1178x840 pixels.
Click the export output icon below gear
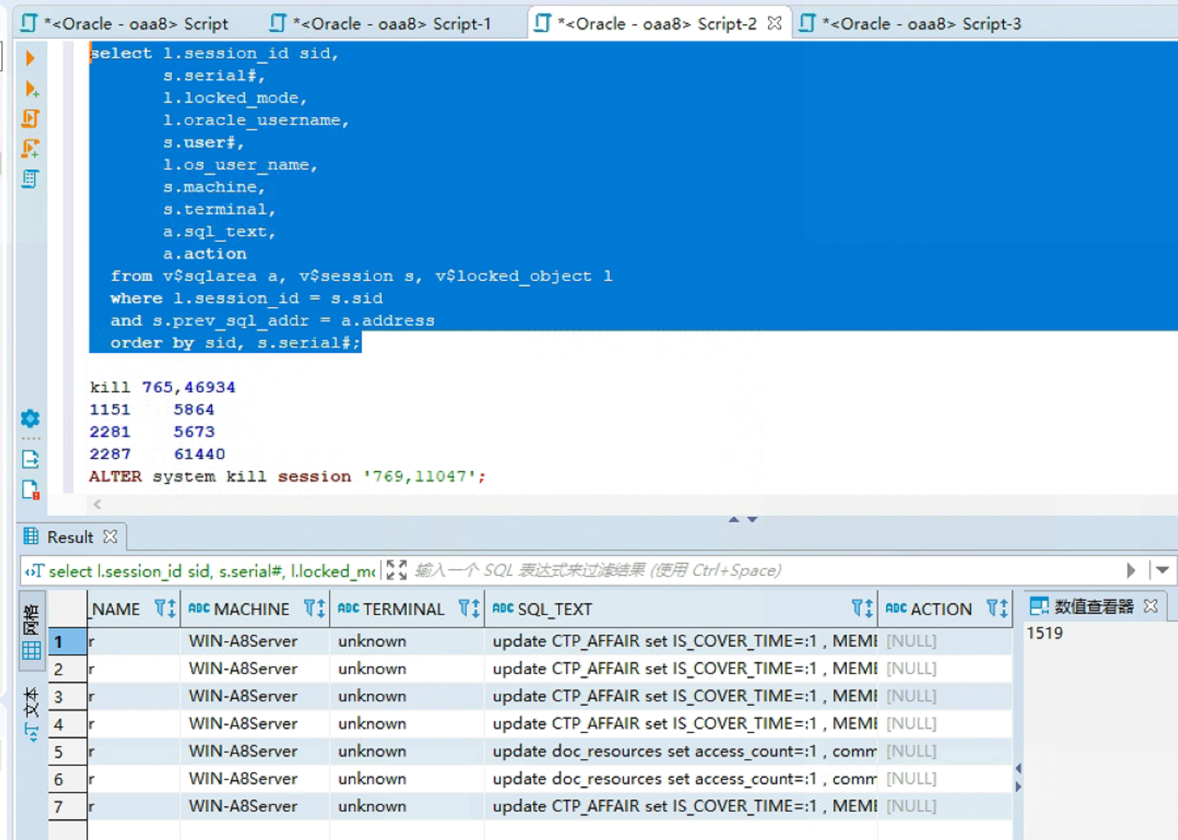pyautogui.click(x=31, y=459)
